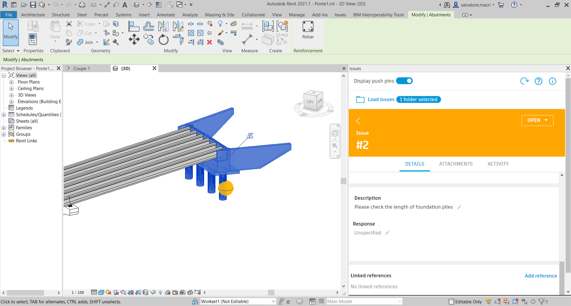The width and height of the screenshot is (571, 306).
Task: Toggle the crop view icon in status bar
Action: point(131,292)
